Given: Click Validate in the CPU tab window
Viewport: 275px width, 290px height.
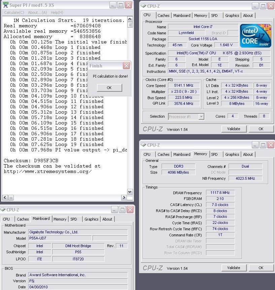Looking at the screenshot, I should [x=234, y=129].
